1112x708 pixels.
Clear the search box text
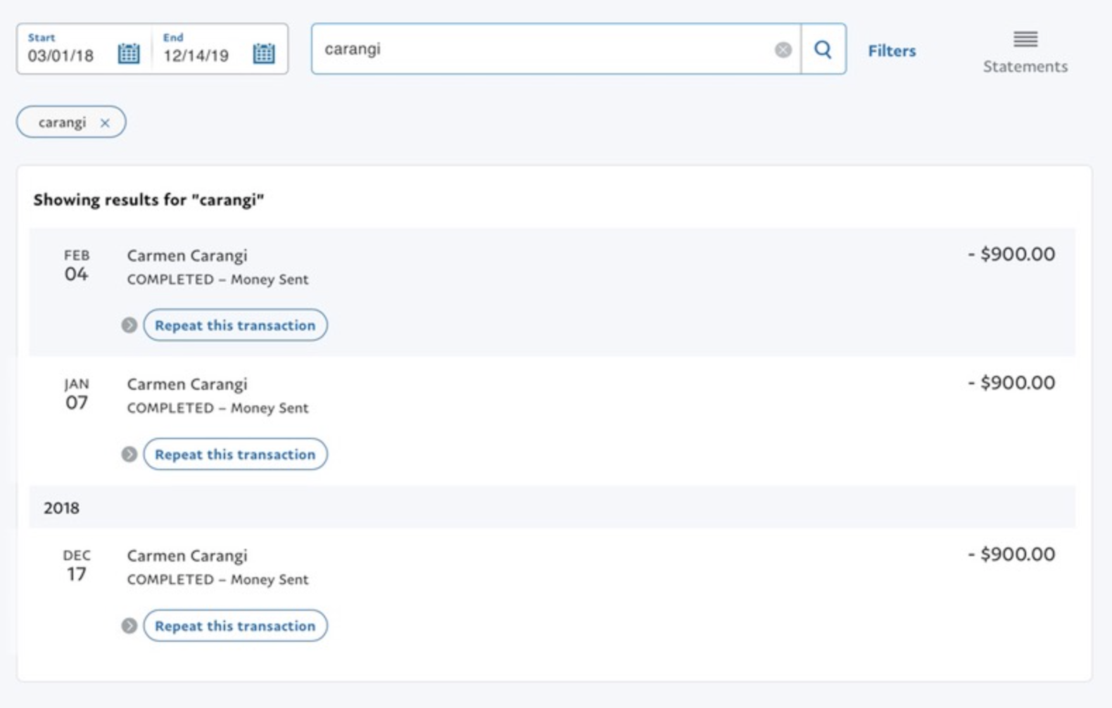783,50
